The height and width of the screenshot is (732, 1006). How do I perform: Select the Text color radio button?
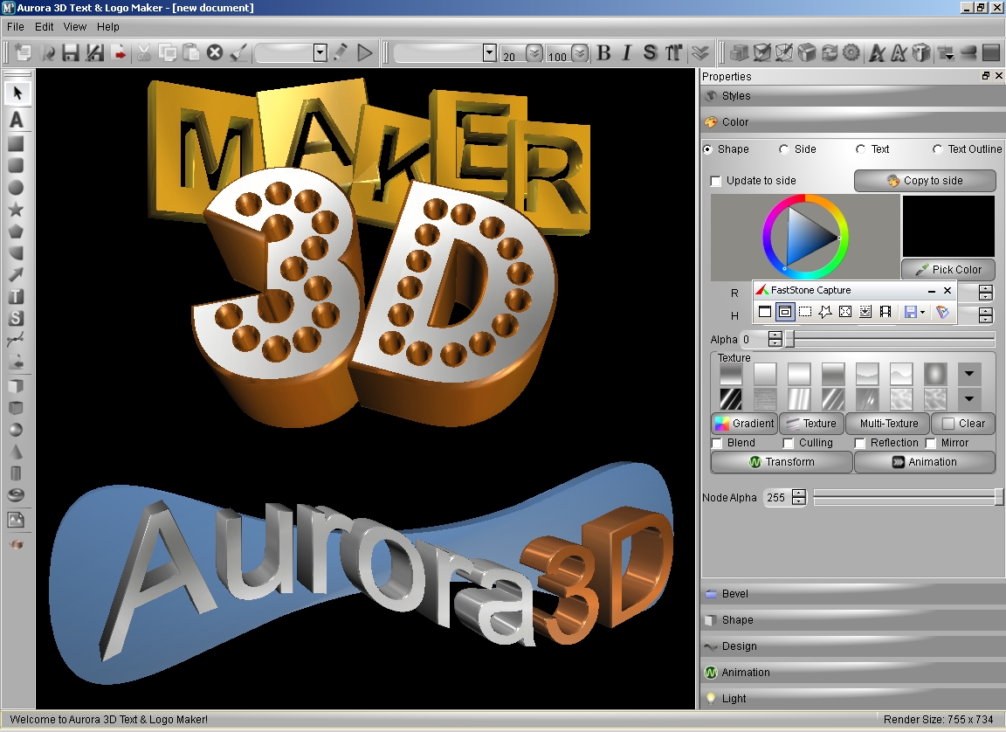(x=860, y=149)
